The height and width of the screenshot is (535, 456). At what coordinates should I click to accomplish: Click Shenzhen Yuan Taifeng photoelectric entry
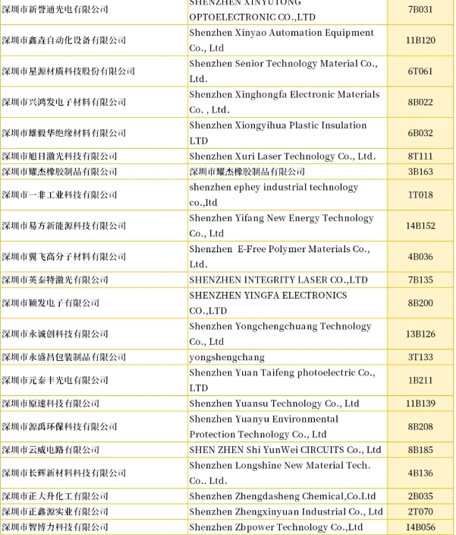point(282,380)
